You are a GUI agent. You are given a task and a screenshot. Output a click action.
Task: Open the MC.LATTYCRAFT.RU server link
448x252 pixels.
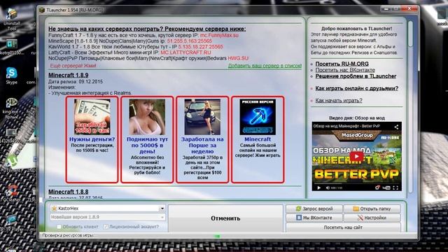(185, 52)
